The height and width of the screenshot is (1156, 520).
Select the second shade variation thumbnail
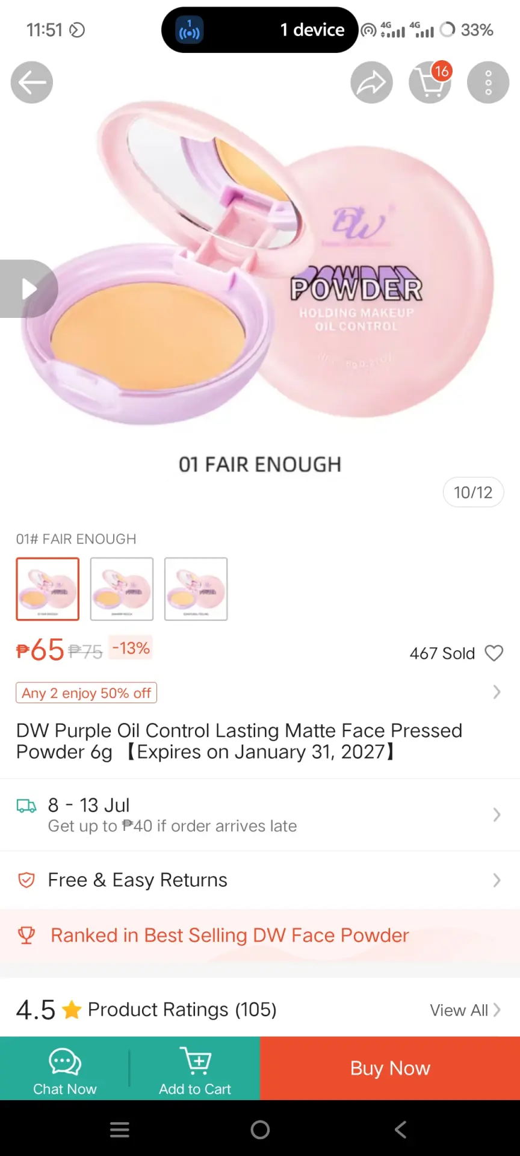coord(122,589)
